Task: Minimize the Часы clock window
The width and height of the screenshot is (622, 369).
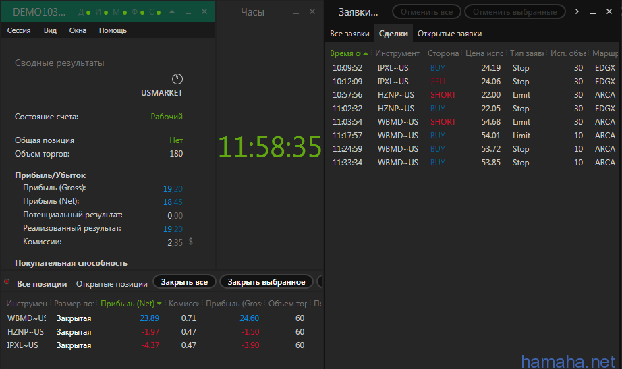Action: click(296, 13)
